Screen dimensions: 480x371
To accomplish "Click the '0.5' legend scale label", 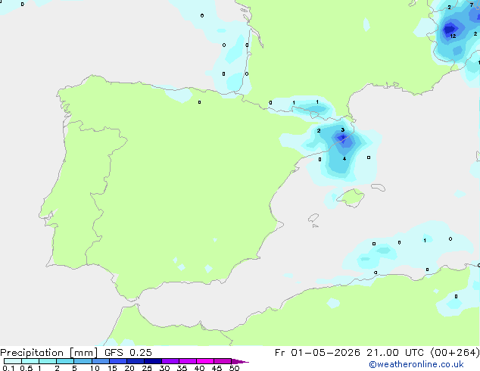I will 26,368.
